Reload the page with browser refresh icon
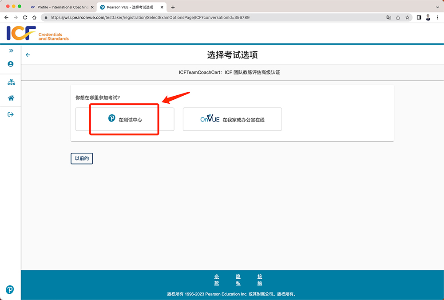This screenshot has width=444, height=300. pyautogui.click(x=25, y=17)
